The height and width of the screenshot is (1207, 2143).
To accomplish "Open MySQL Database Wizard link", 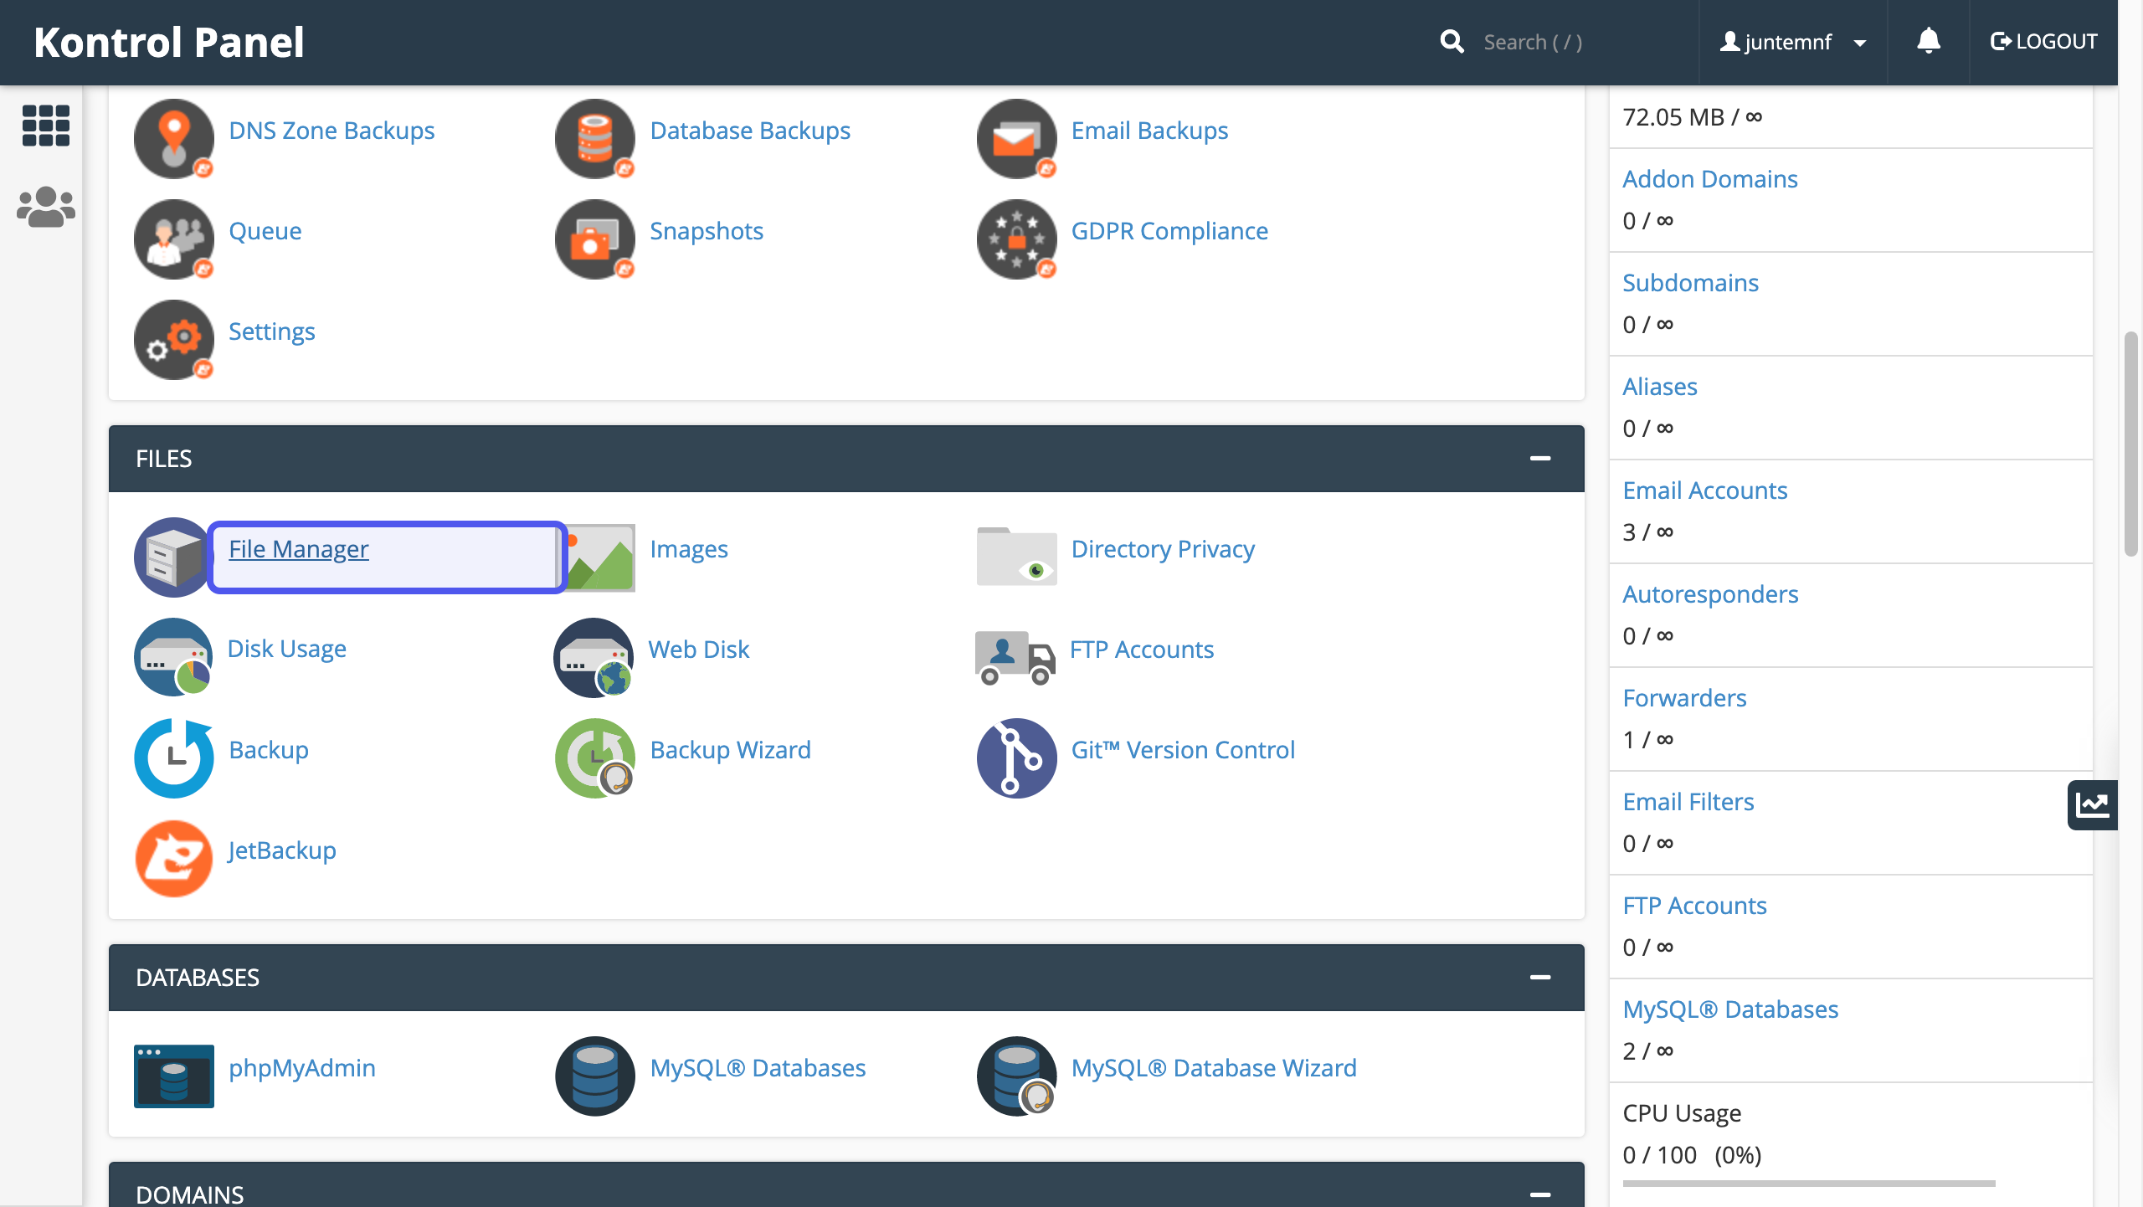I will [1214, 1067].
